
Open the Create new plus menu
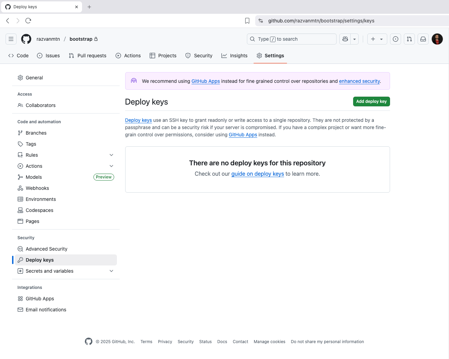tap(377, 39)
